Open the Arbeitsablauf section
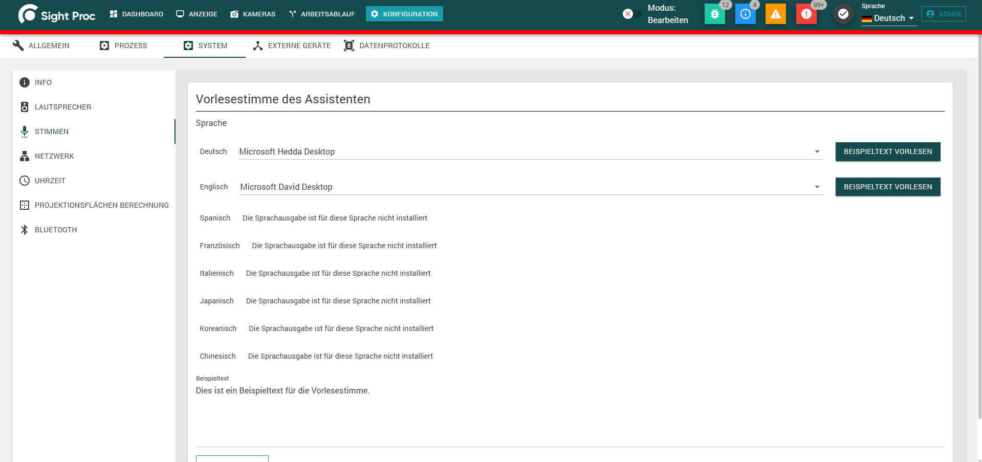 tap(322, 14)
